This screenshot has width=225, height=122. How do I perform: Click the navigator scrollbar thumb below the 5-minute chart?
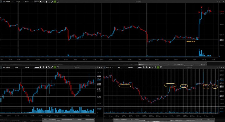click(172, 64)
